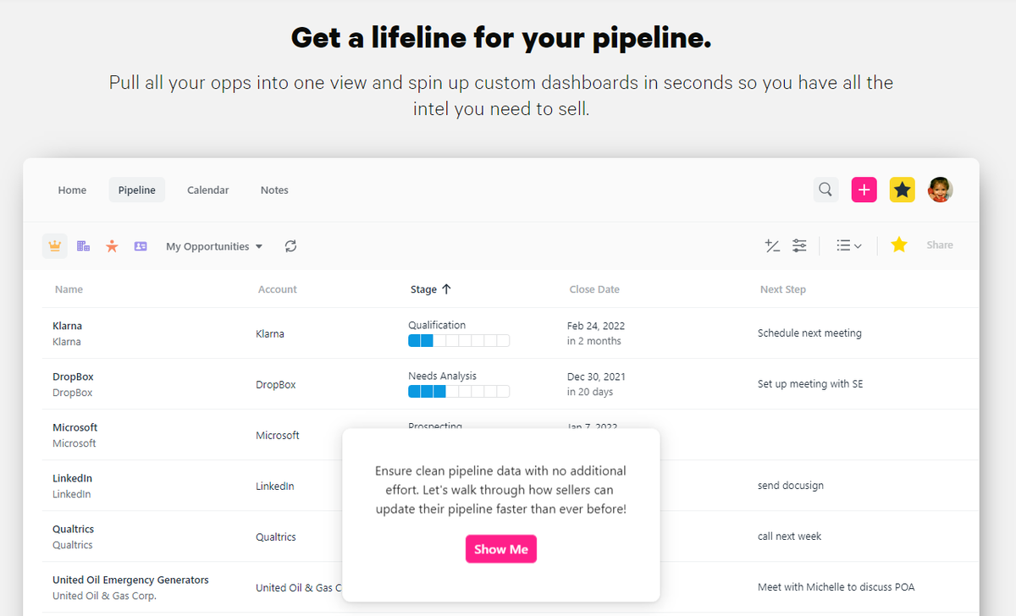
Task: Click the crown opportunities icon
Action: pyautogui.click(x=55, y=246)
